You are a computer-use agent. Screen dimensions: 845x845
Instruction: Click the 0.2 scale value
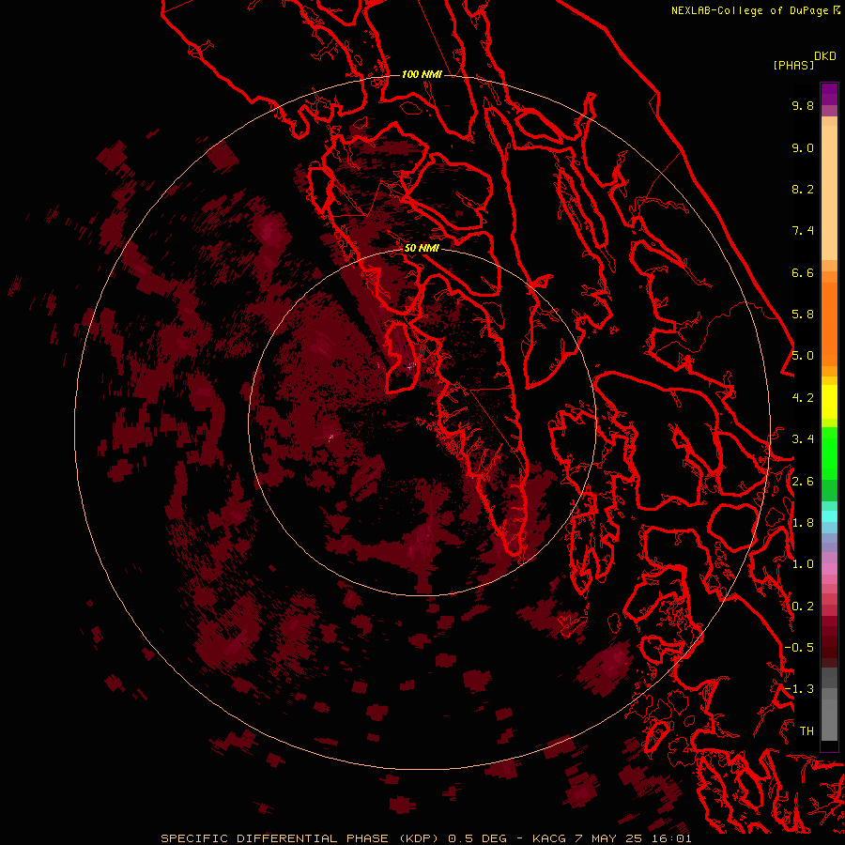coord(803,607)
